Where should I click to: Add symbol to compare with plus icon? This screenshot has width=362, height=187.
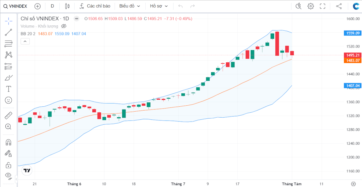coord(37,6)
